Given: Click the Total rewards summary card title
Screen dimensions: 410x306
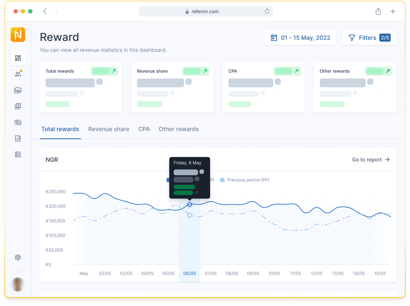Looking at the screenshot, I should [60, 71].
